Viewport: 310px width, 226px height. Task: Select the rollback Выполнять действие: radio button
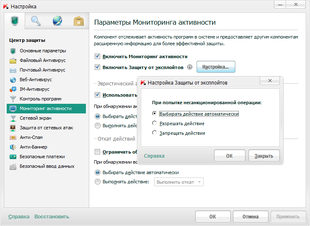98,182
